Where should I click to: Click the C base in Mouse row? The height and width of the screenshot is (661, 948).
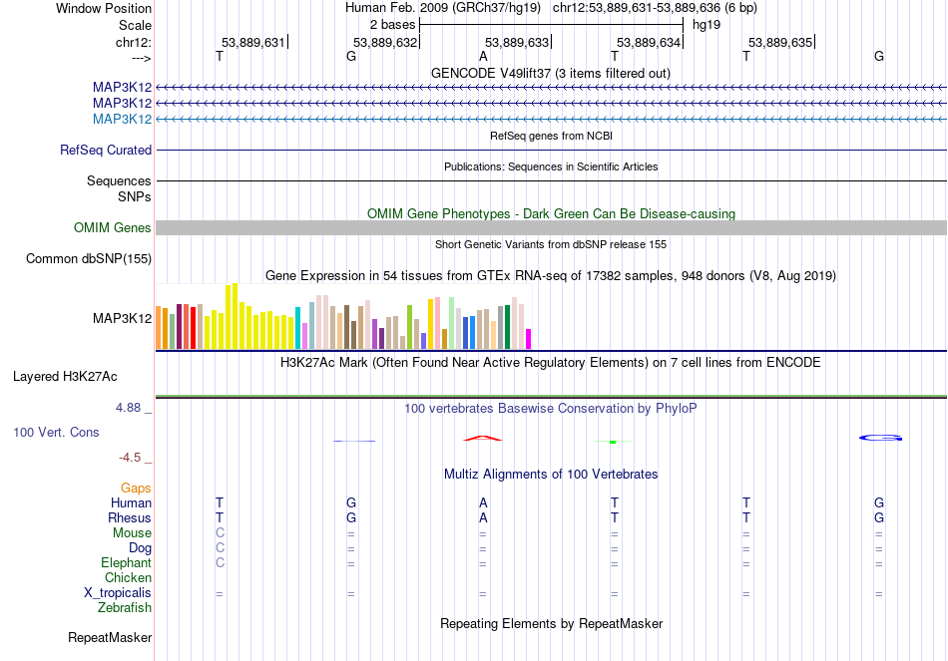(220, 533)
